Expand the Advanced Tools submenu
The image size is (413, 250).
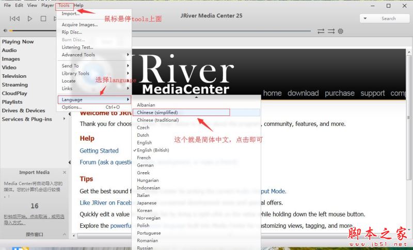coord(94,55)
